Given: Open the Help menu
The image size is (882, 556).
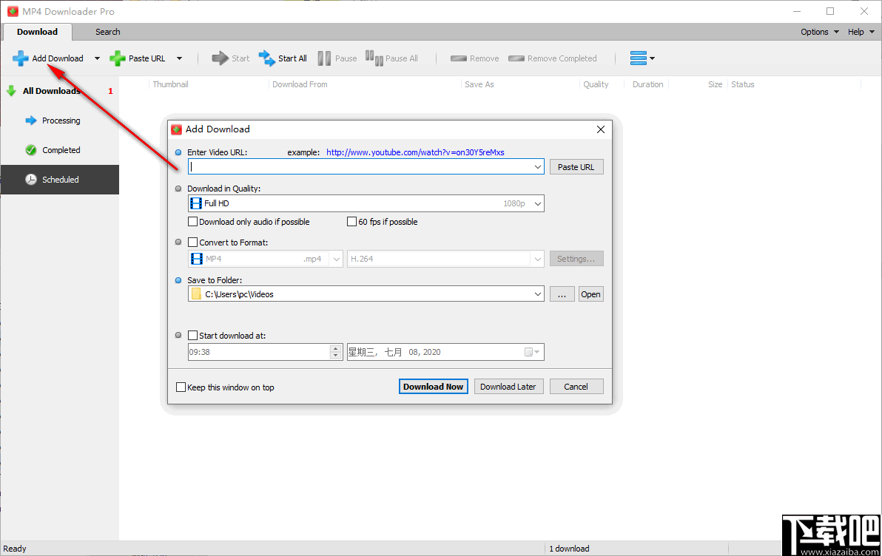Looking at the screenshot, I should [861, 32].
